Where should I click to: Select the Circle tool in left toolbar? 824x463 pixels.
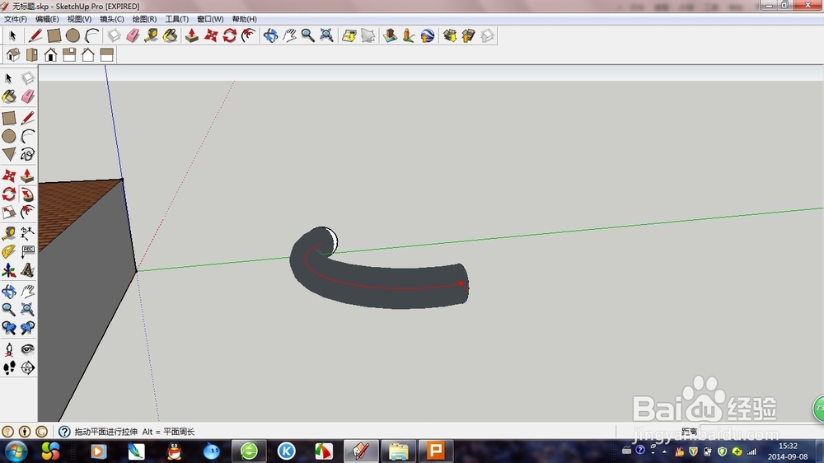[9, 136]
